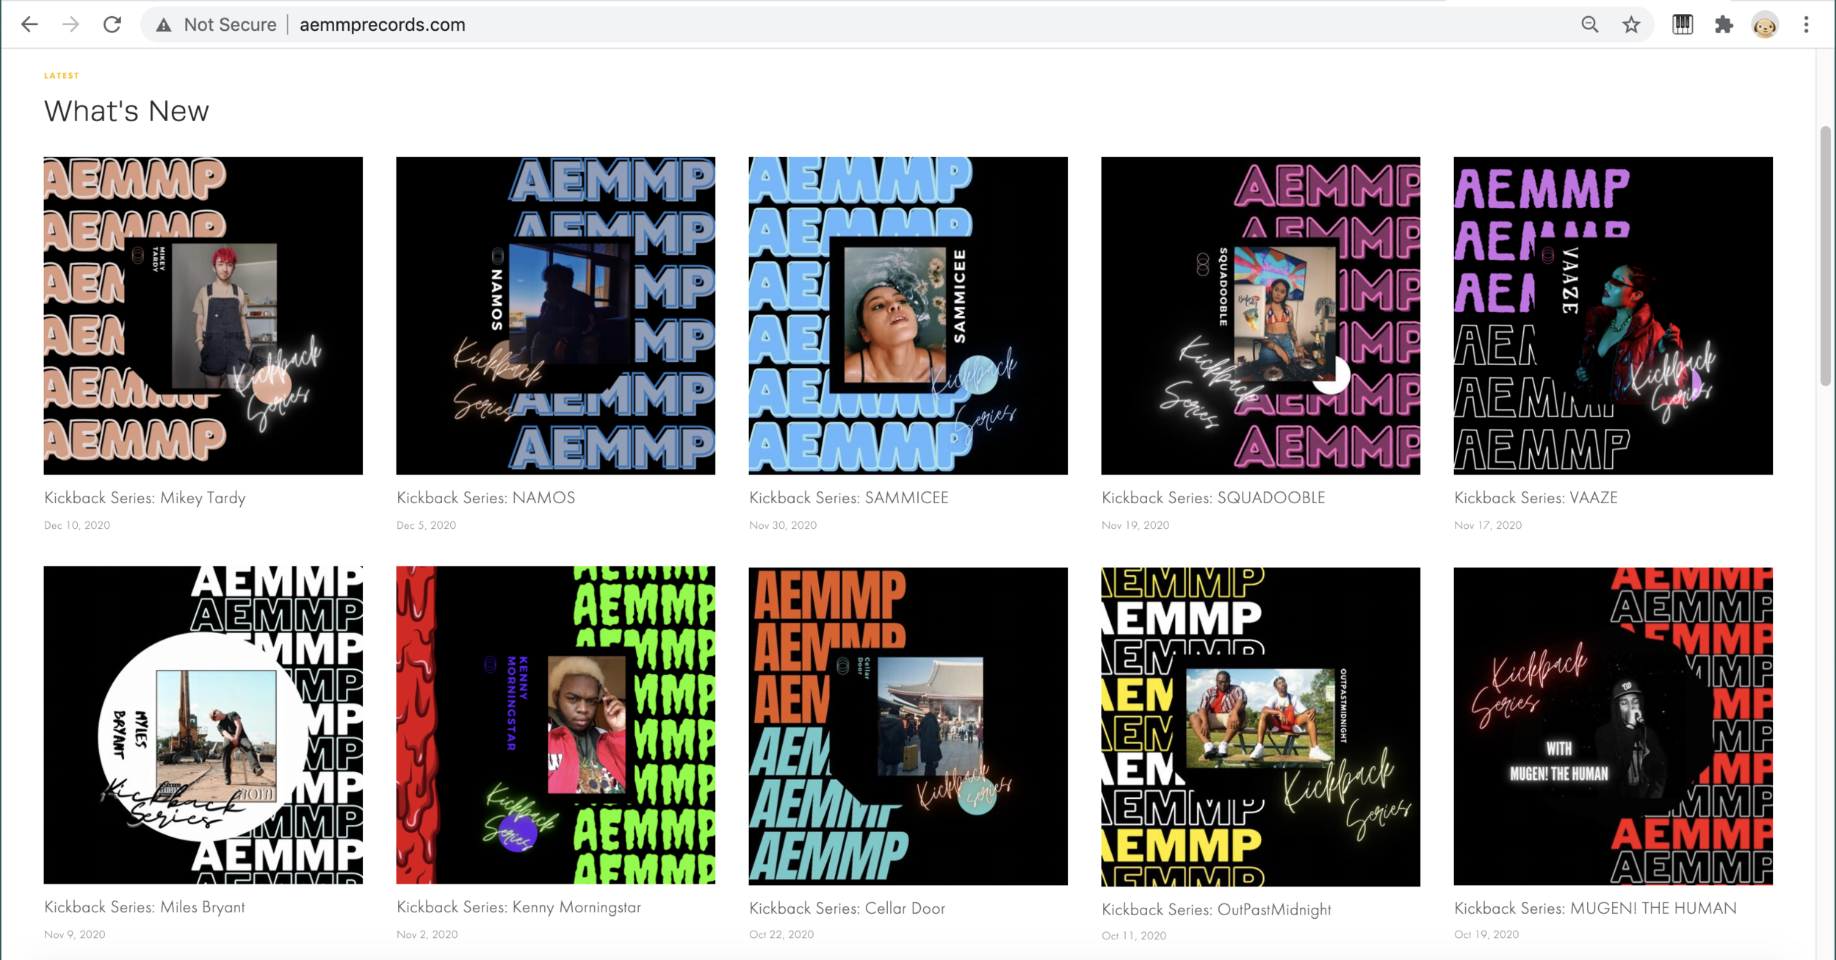1836x960 pixels.
Task: Click the Not Secure warning icon
Action: tap(164, 25)
